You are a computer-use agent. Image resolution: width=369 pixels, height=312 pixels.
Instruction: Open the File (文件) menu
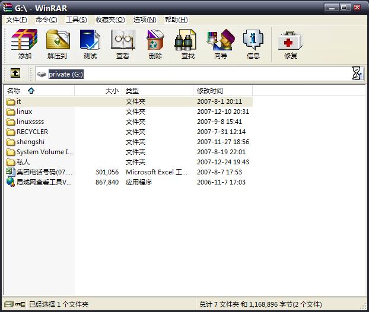tap(16, 20)
